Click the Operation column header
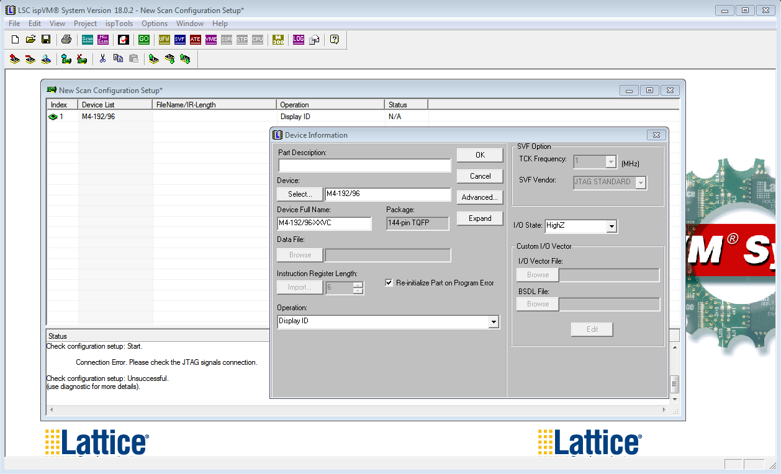 tap(331, 105)
